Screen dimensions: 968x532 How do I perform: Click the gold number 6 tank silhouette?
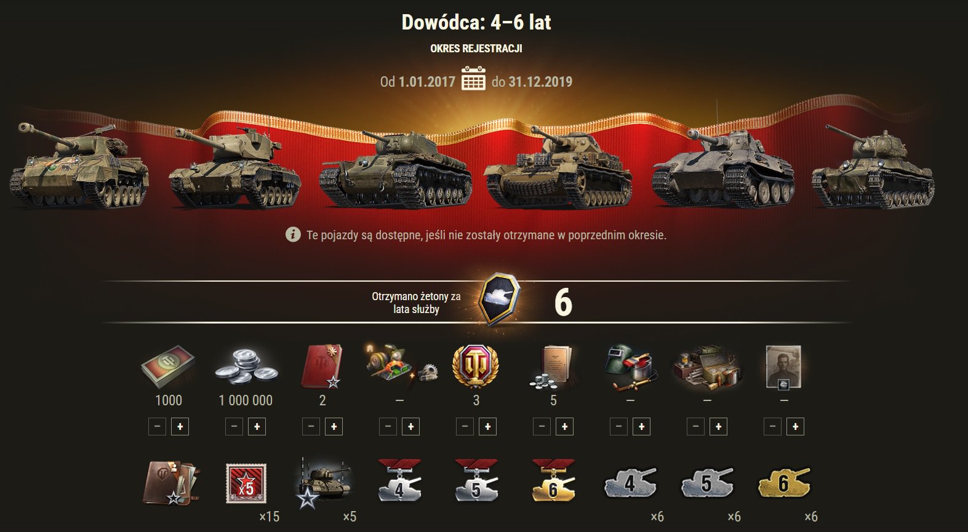pos(783,483)
